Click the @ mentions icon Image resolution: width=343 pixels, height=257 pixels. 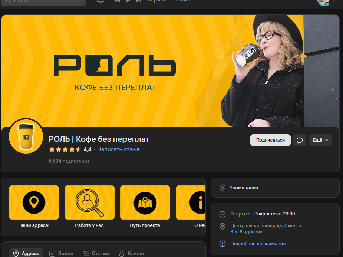(222, 187)
